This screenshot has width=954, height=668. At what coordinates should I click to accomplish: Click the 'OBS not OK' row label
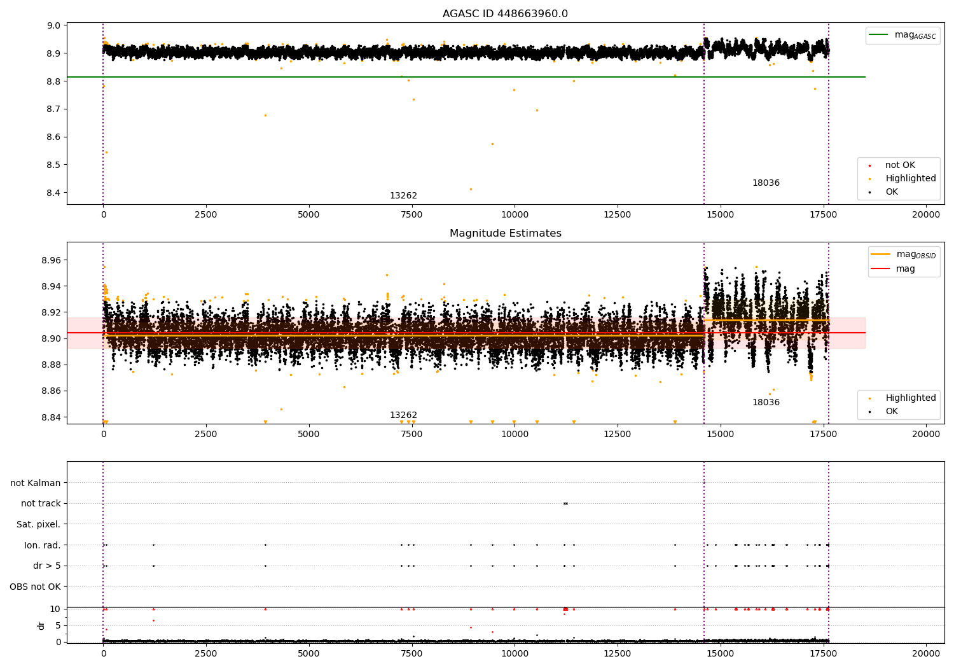click(35, 587)
